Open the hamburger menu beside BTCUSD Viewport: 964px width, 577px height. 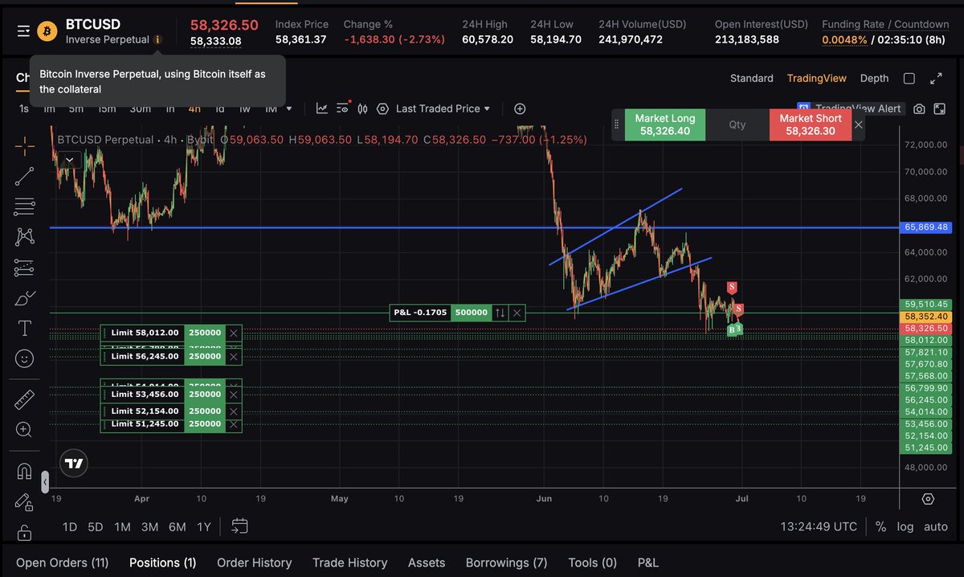24,31
